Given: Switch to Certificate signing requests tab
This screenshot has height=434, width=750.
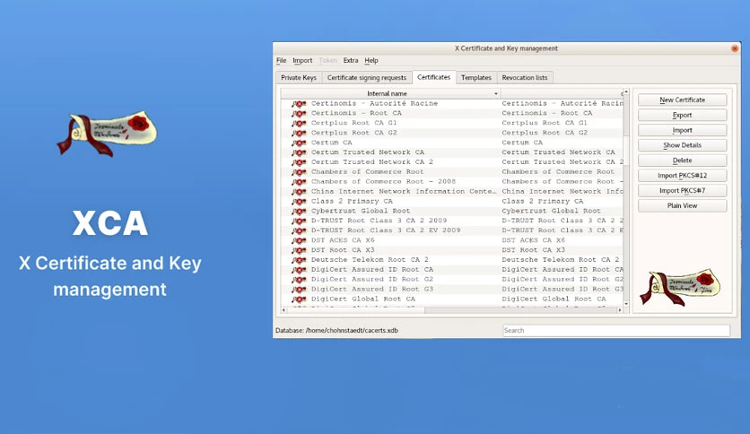Looking at the screenshot, I should click(x=366, y=77).
